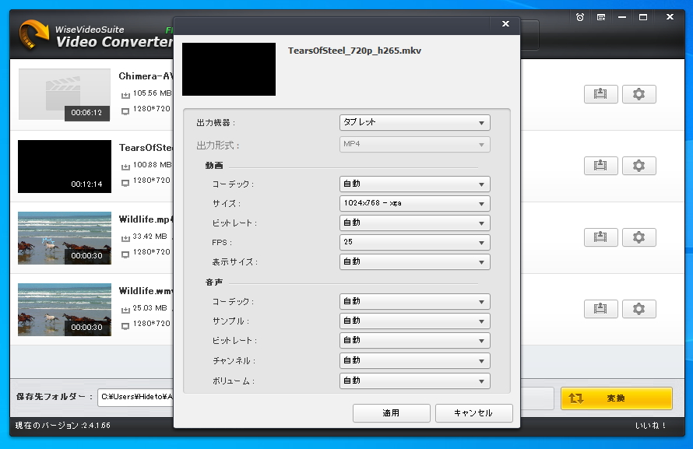
Task: Click the feedback message icon in title bar
Action: coord(601,17)
